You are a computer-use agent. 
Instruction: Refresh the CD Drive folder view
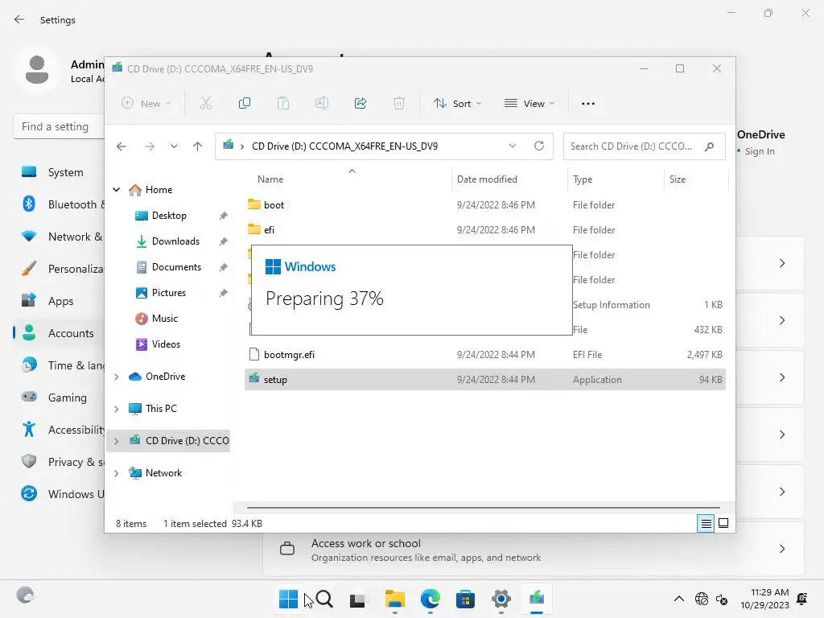538,146
